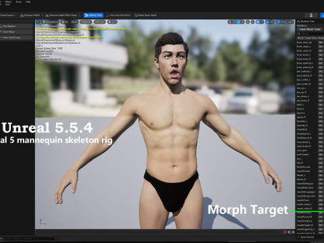Select mouthClose morph target
324x243 pixels.
pyautogui.click(x=303, y=200)
